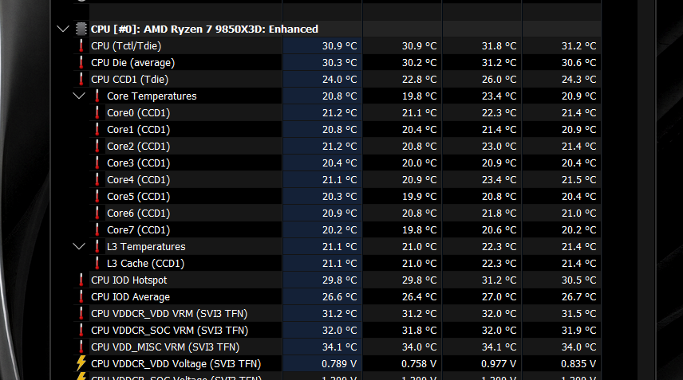683x380 pixels.
Task: Select the L3 Cache (CCD1) row label
Action: tap(145, 264)
